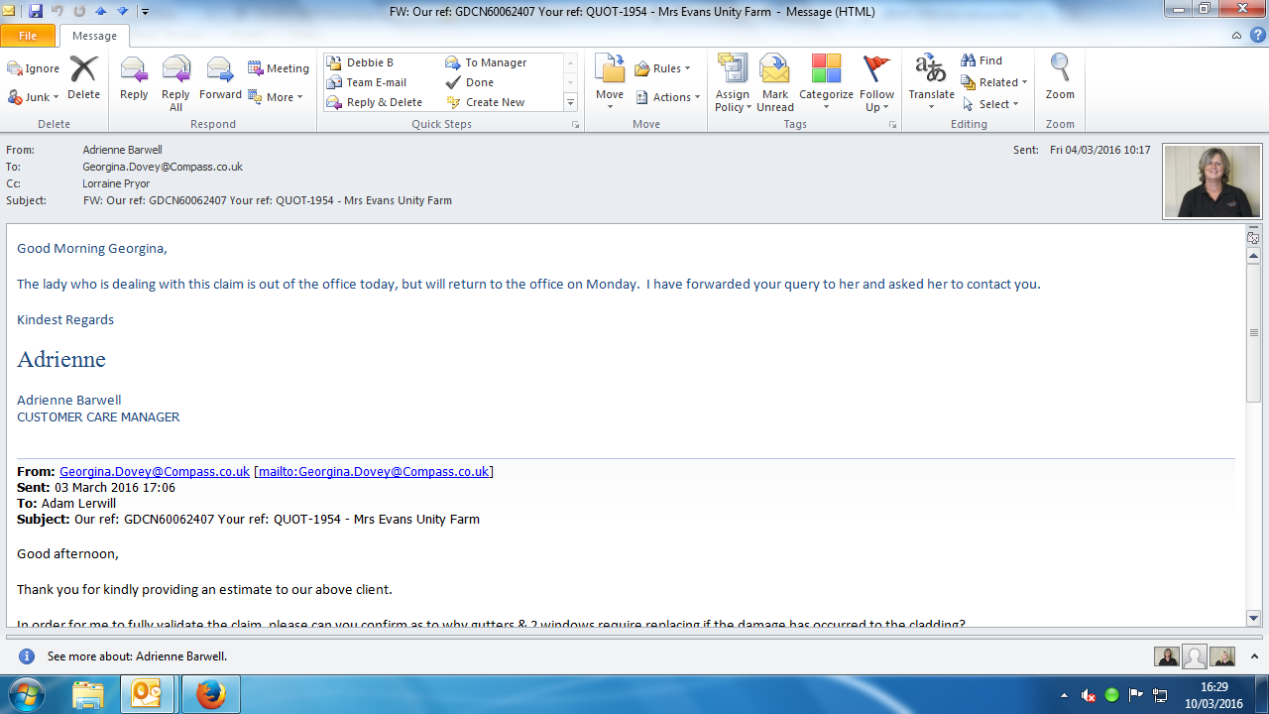Viewport: 1269px width, 714px height.
Task: Mark the message as Unread
Action: coord(774,83)
